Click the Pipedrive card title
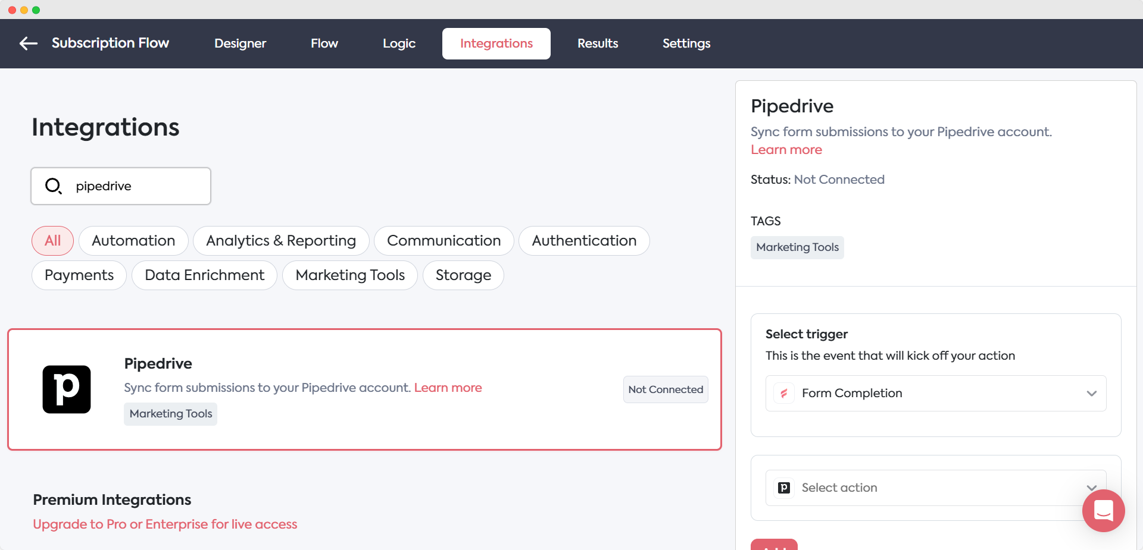This screenshot has height=550, width=1143. pos(158,363)
